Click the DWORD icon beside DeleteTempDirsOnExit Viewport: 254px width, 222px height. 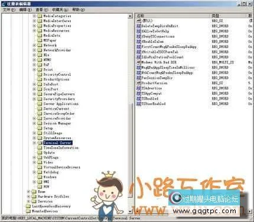(x=139, y=26)
